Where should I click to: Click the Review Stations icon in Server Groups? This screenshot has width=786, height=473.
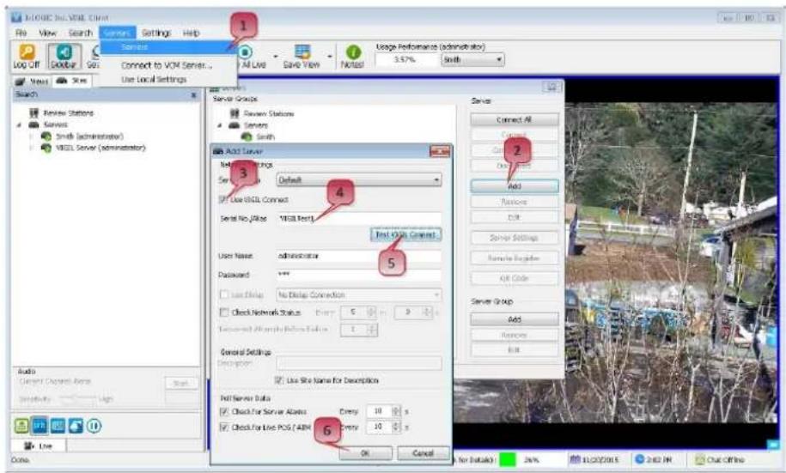[x=235, y=113]
